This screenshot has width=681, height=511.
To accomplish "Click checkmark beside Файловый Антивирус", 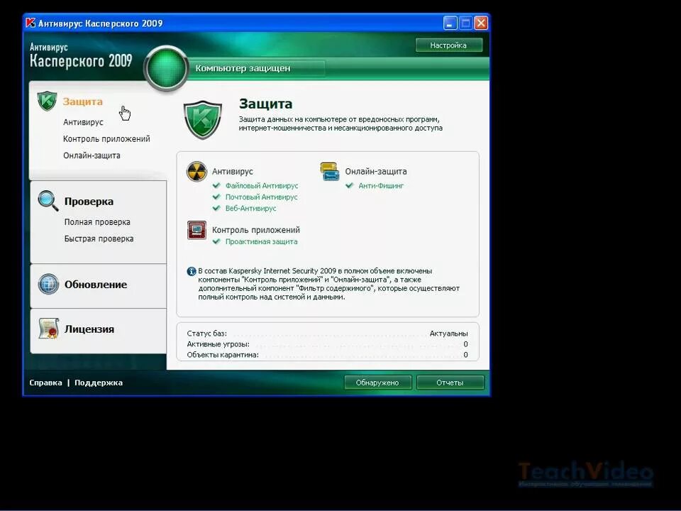I will click(216, 185).
